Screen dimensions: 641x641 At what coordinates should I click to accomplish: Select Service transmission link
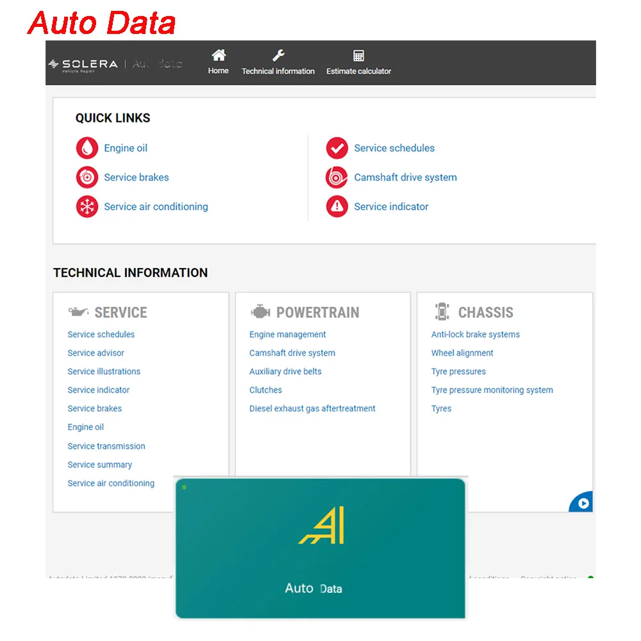(x=106, y=446)
